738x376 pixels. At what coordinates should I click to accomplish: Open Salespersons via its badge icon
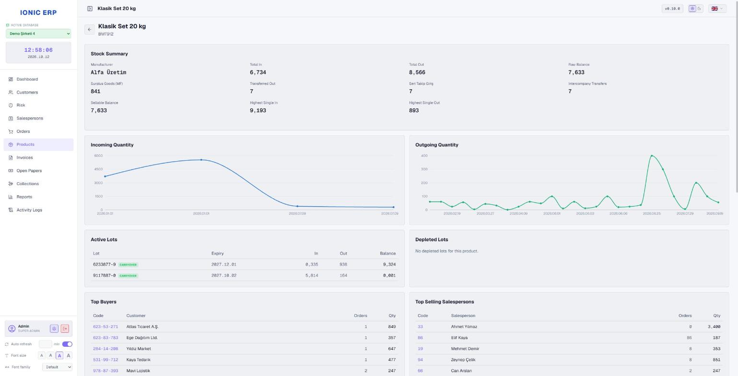11,118
